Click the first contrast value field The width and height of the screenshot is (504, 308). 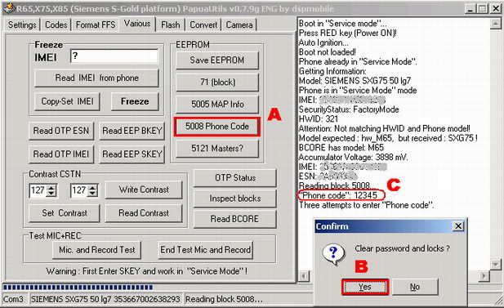[x=38, y=190]
